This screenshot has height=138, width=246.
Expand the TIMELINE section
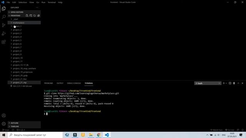coord(24,127)
